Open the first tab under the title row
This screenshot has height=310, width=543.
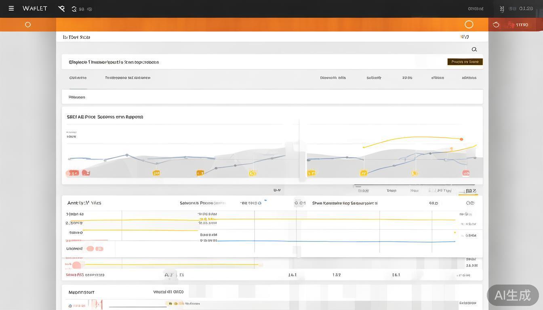click(78, 78)
